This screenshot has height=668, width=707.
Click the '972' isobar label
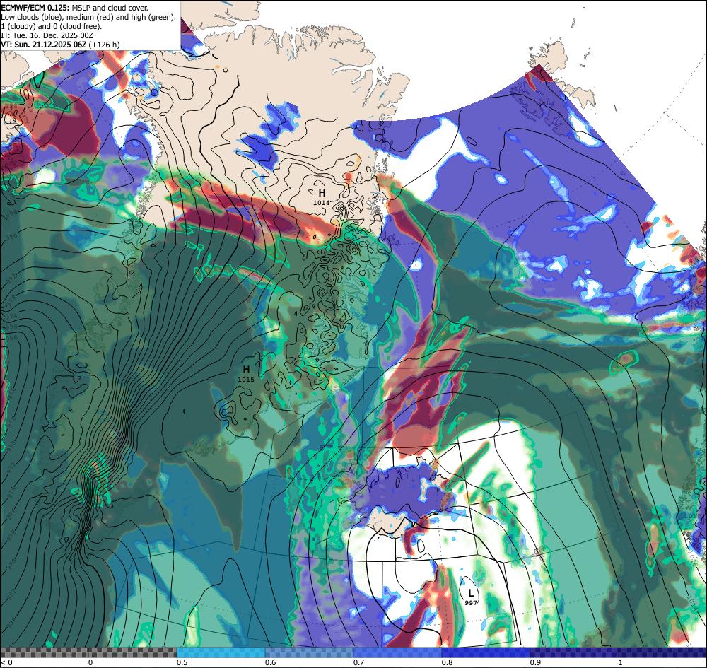pos(11,468)
